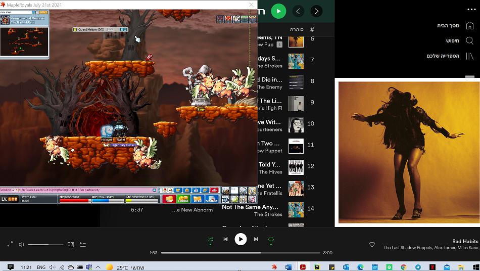Click the last buff icon top right
The image size is (480, 271).
[253, 19]
